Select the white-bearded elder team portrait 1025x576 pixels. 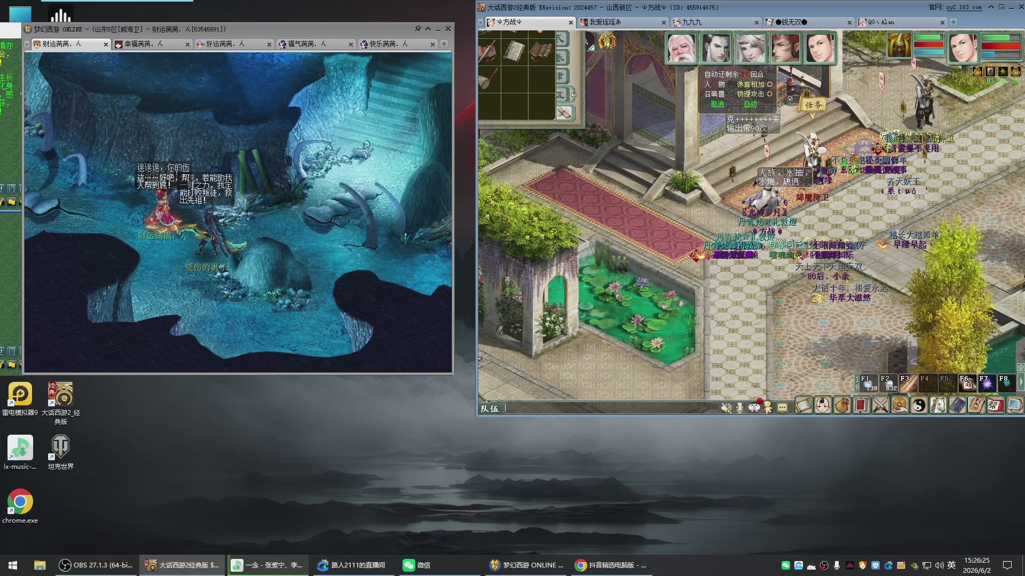tap(682, 48)
